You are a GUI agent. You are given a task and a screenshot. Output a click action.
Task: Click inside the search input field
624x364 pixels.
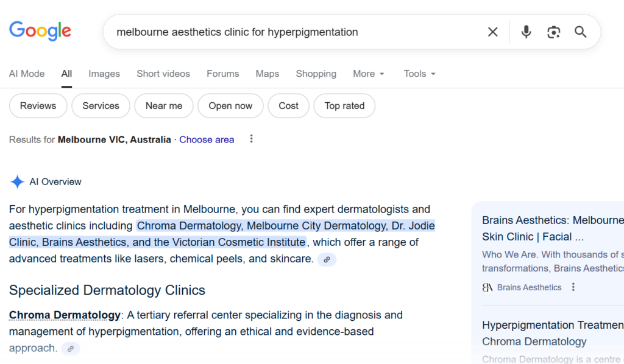[x=292, y=32]
